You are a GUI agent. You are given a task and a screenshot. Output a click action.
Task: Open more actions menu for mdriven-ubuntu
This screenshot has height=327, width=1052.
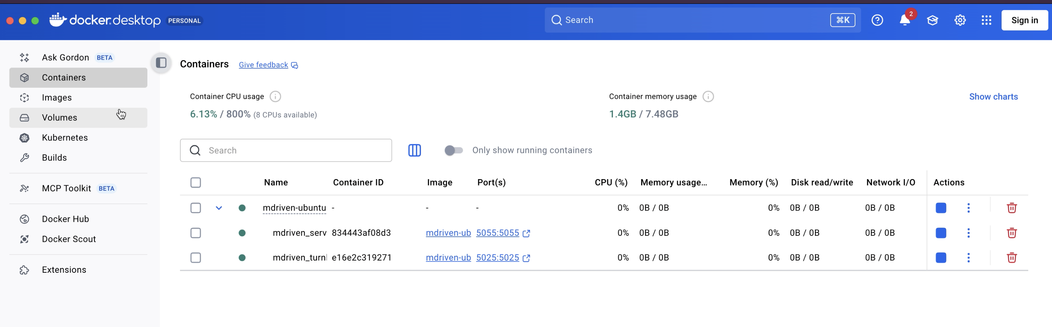pyautogui.click(x=968, y=208)
